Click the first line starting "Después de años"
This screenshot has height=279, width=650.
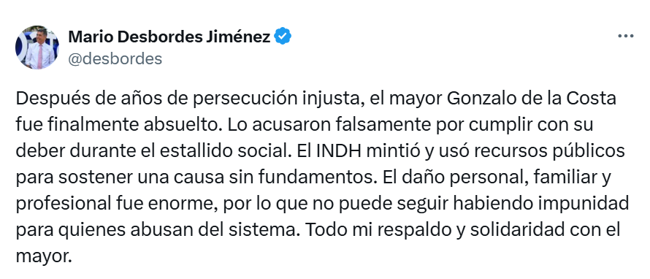tap(316, 99)
